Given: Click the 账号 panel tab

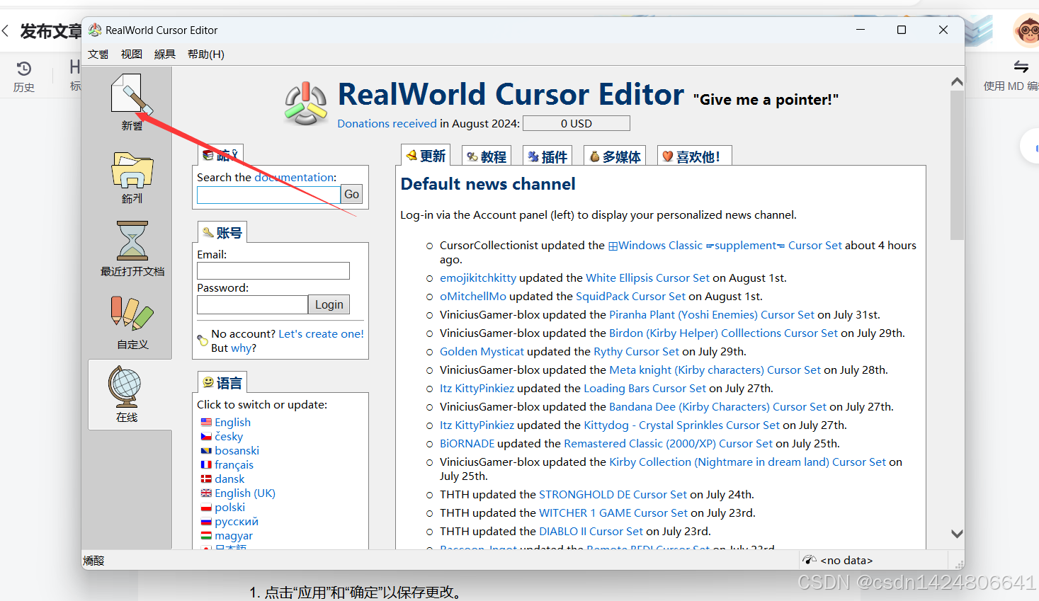Looking at the screenshot, I should click(x=222, y=232).
